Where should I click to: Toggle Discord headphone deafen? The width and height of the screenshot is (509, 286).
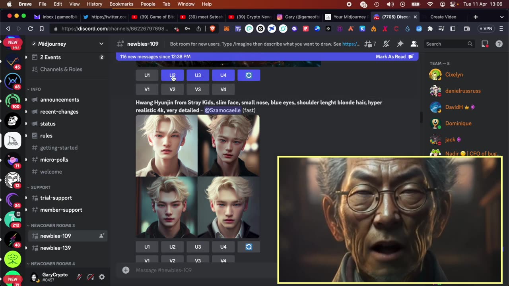(91, 277)
